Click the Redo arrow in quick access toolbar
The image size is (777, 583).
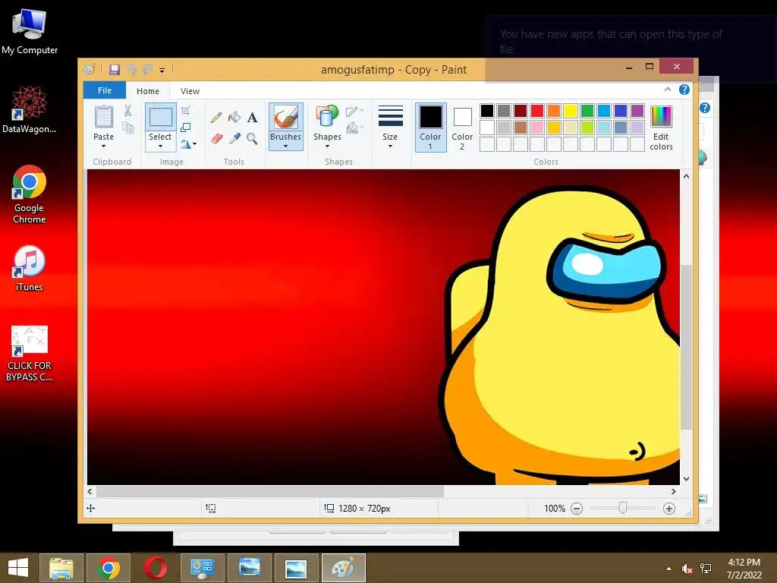147,69
